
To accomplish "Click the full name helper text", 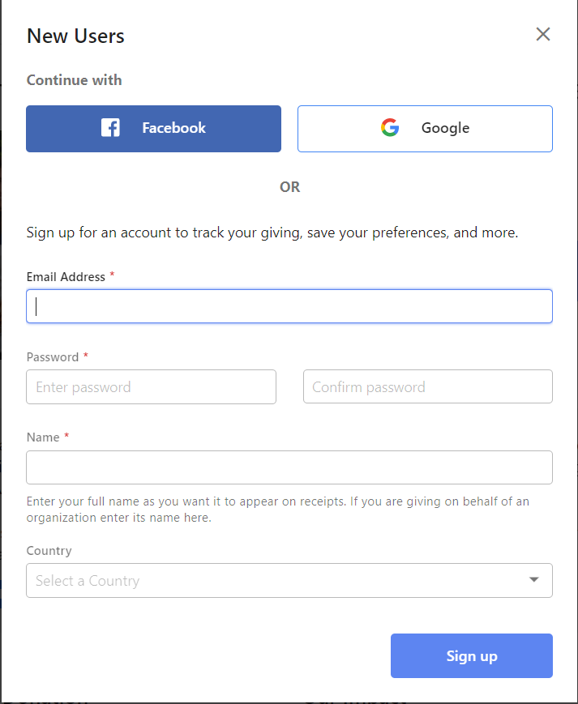I will [x=277, y=509].
